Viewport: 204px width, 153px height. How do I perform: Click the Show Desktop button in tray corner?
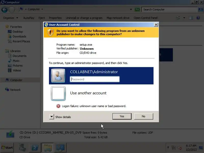click(201, 148)
